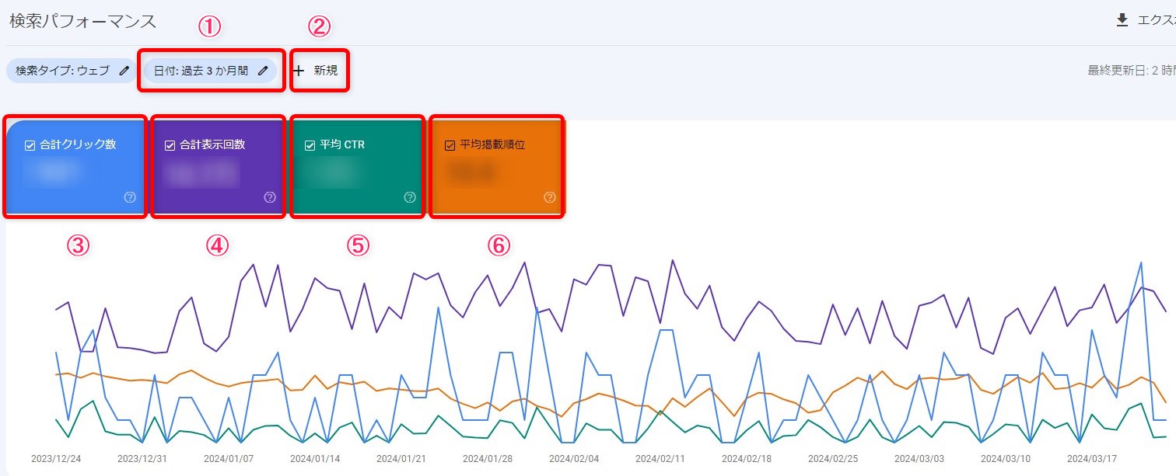The width and height of the screenshot is (1176, 476).
Task: Click the plus icon for new filter
Action: (299, 71)
